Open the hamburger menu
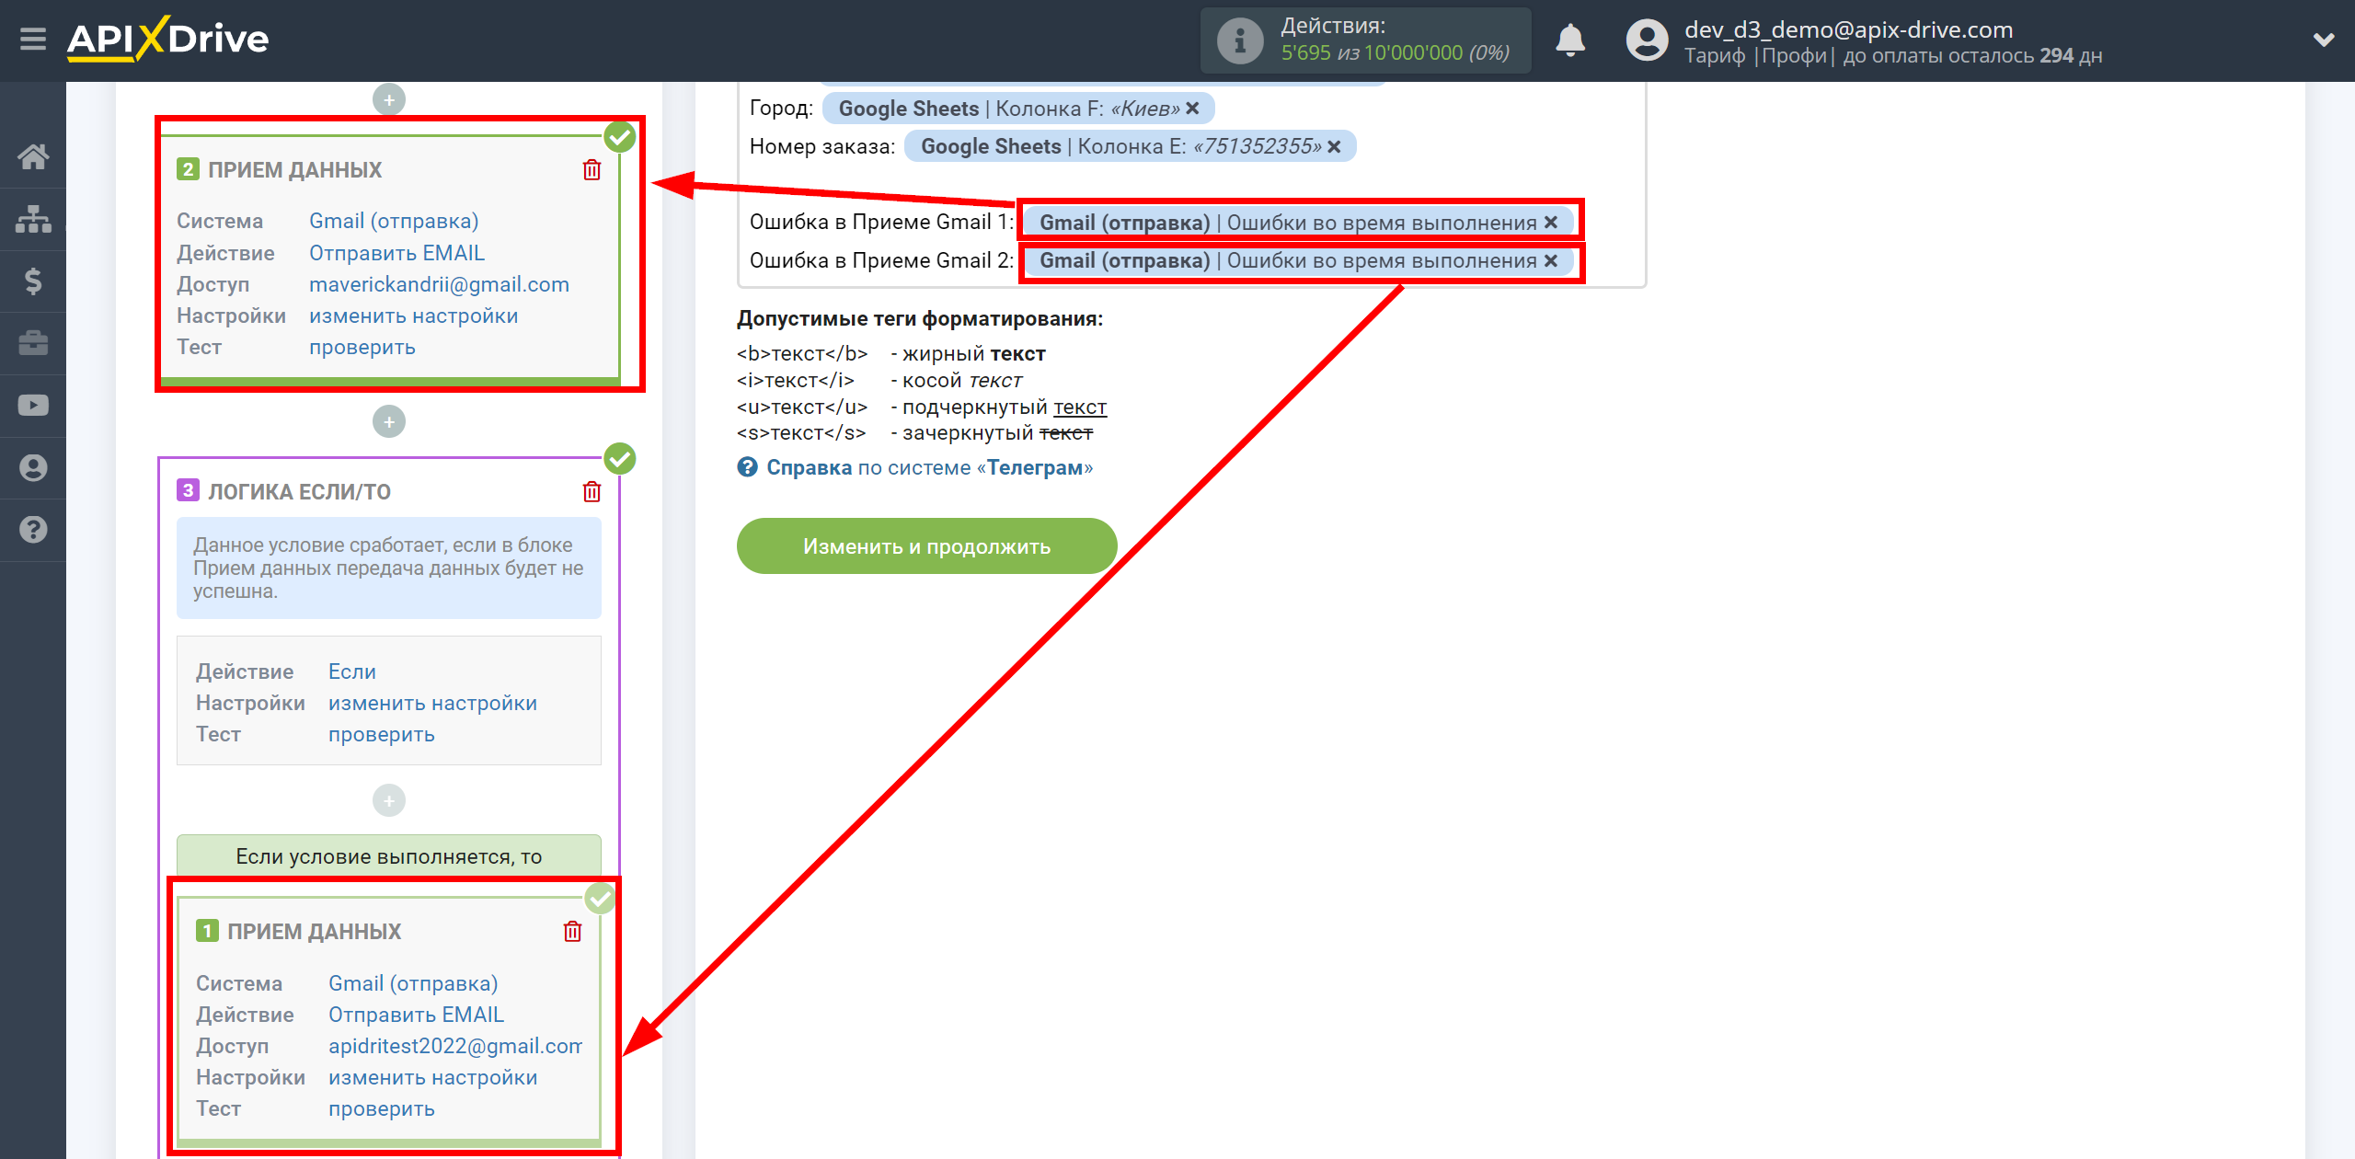This screenshot has height=1159, width=2355. pos(33,40)
